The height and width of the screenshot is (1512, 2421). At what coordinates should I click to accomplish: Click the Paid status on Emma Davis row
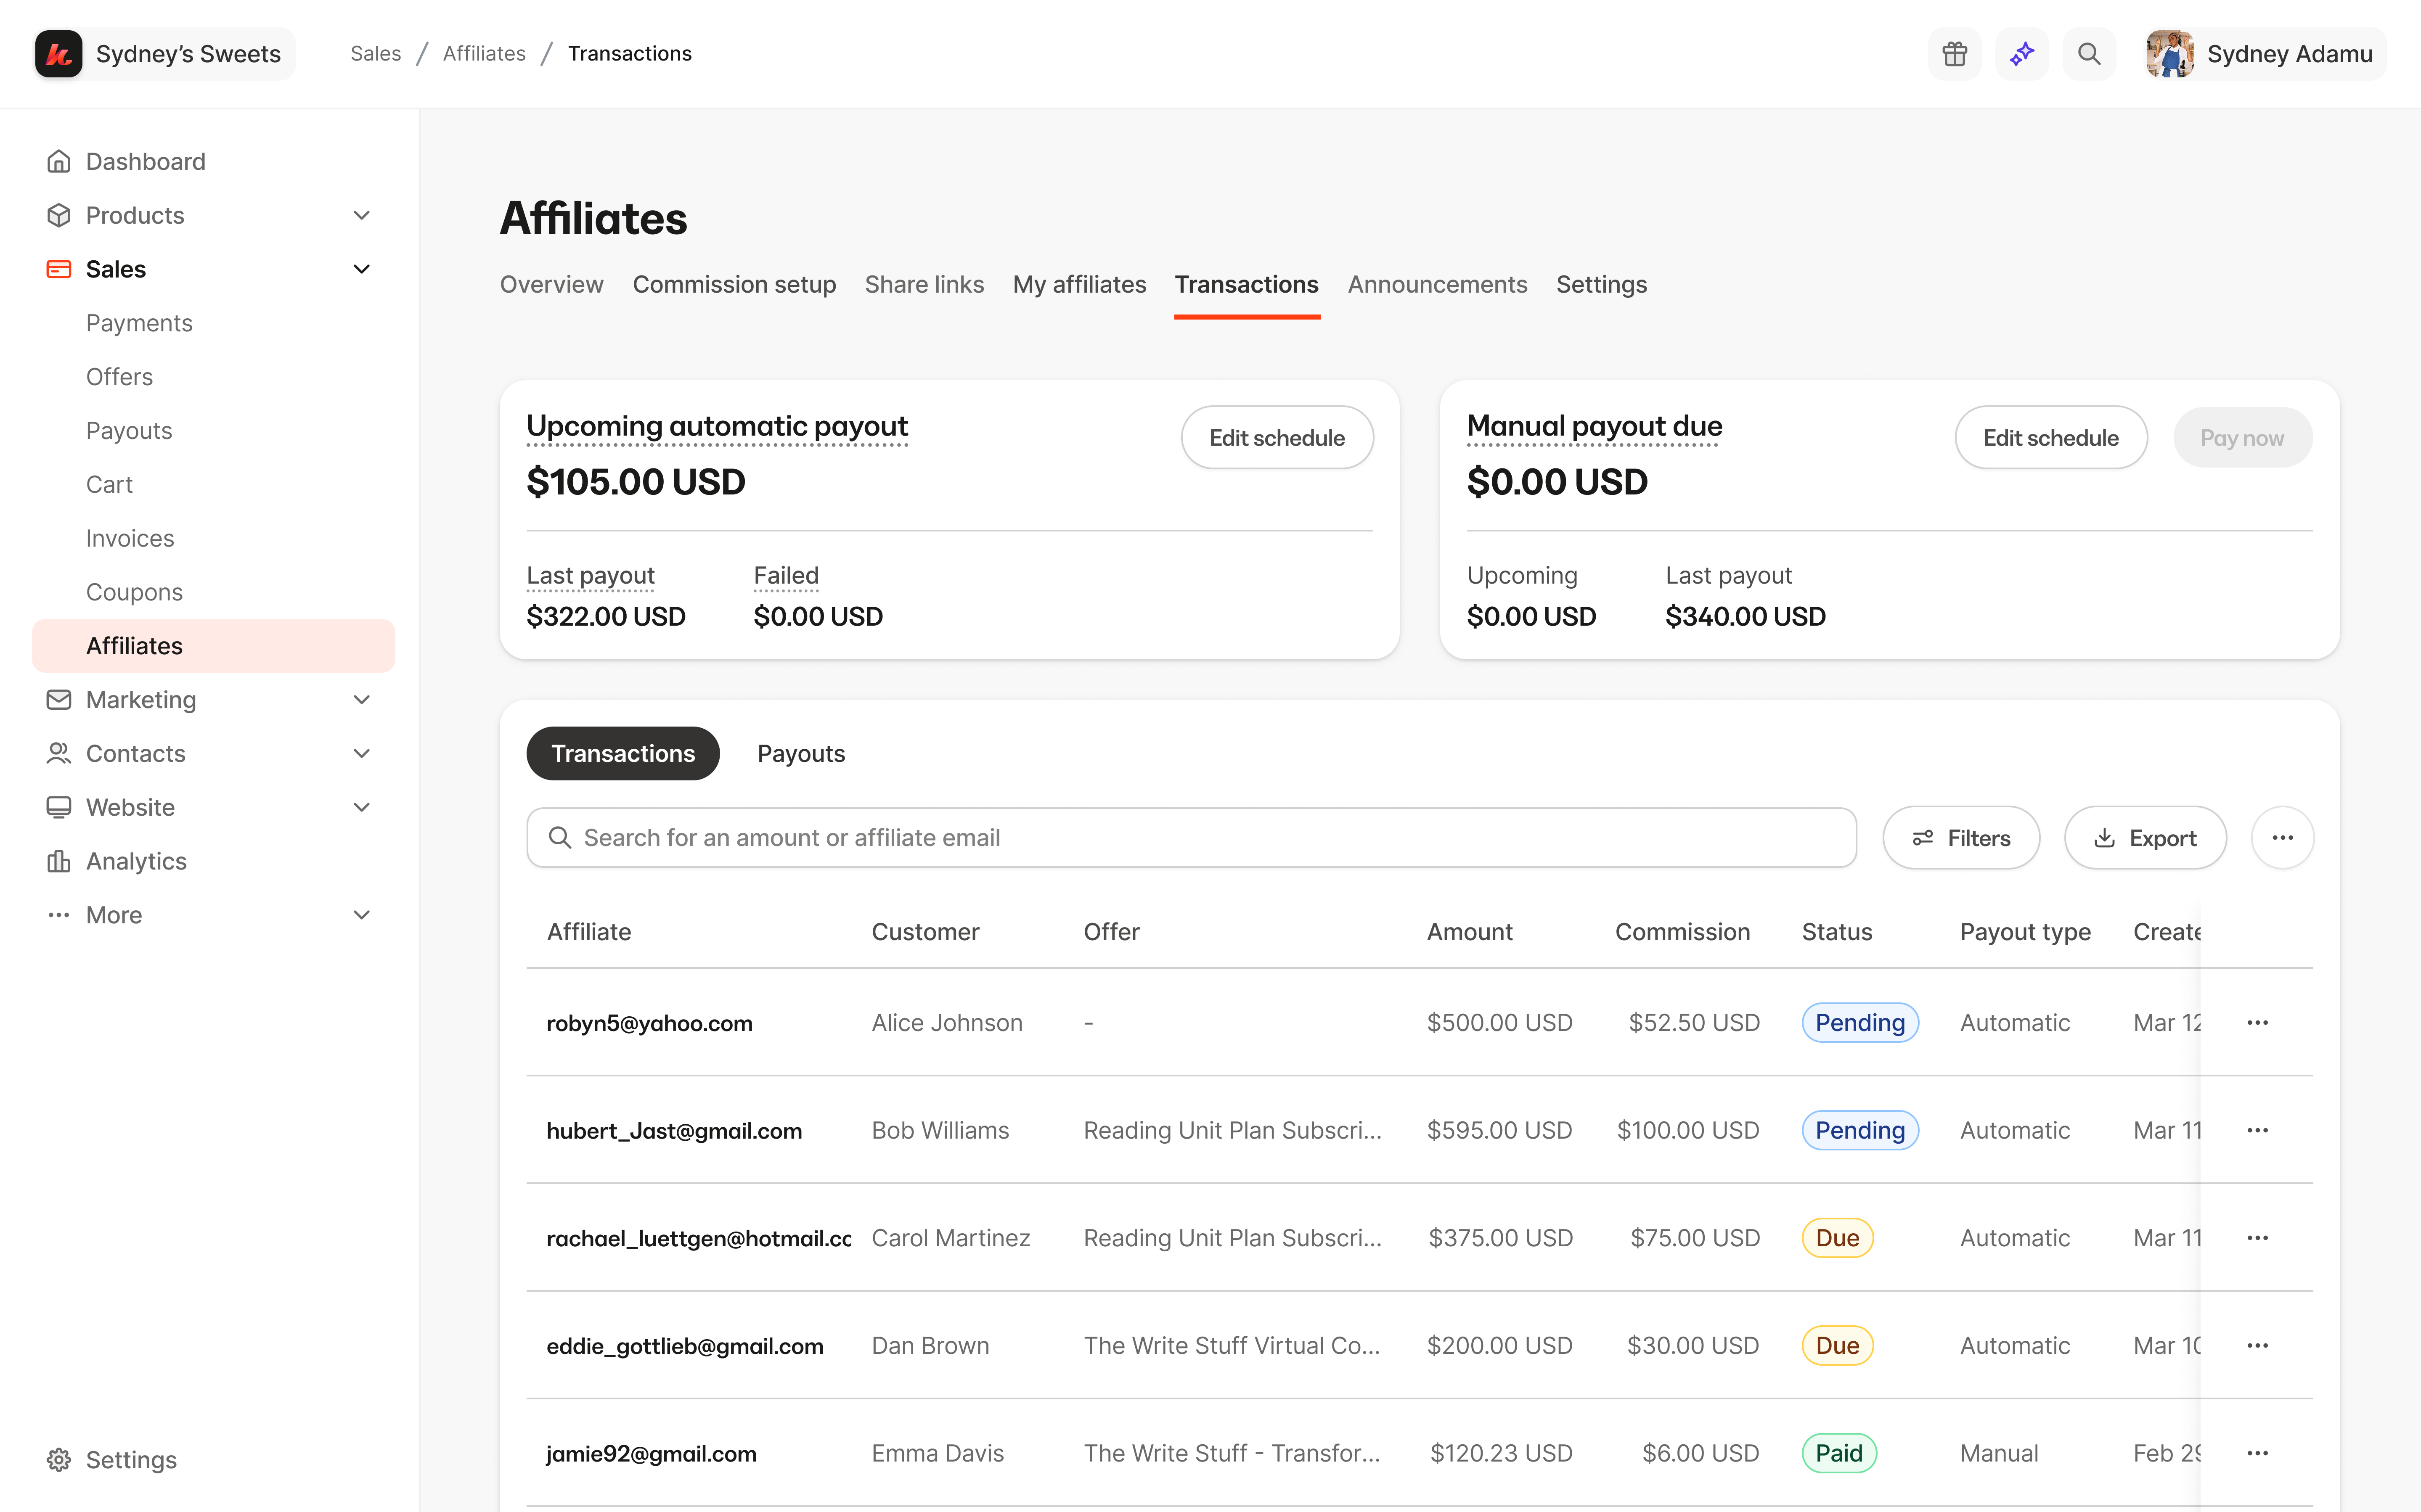tap(1839, 1454)
